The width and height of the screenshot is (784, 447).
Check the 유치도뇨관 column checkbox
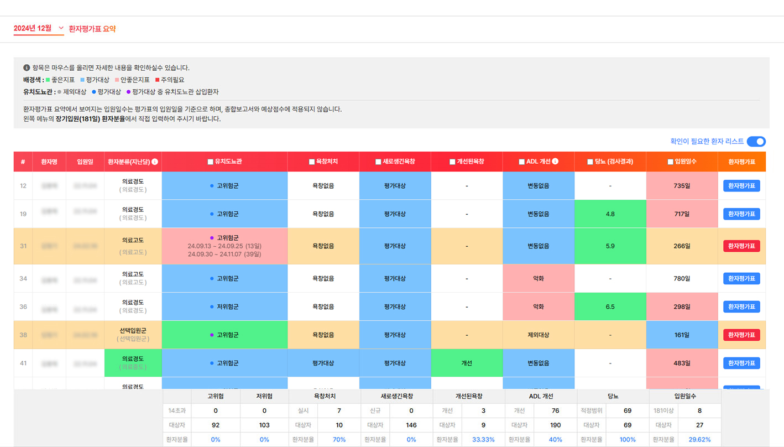tap(210, 162)
